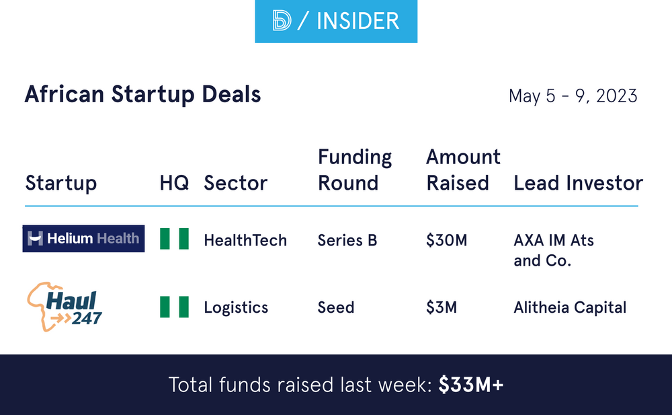Select the HQ column header
The width and height of the screenshot is (672, 415).
click(x=174, y=183)
